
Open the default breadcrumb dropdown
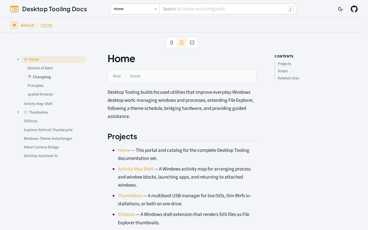29,25
